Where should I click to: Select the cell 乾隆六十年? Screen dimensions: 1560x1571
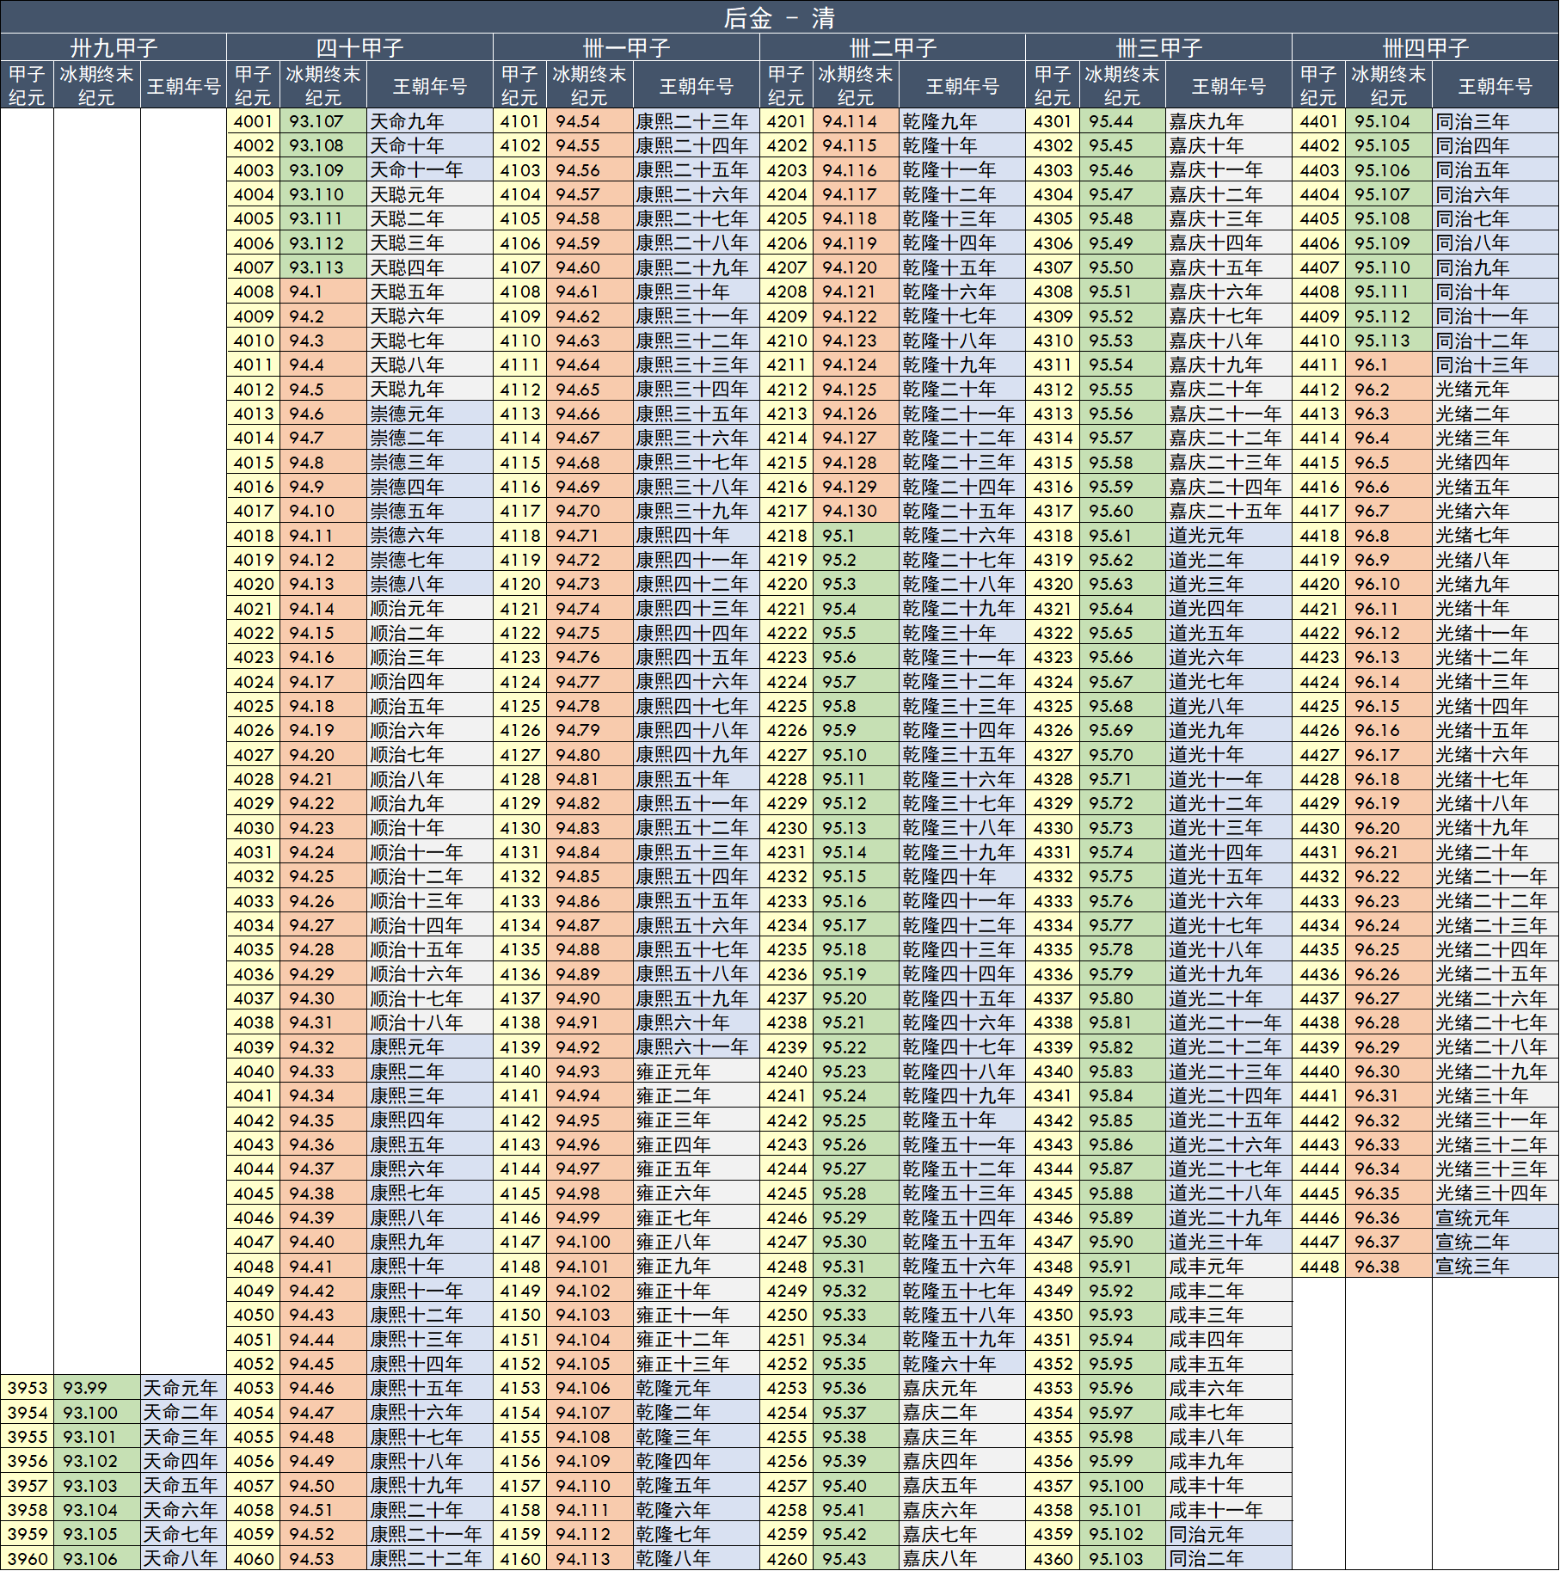coord(962,1364)
